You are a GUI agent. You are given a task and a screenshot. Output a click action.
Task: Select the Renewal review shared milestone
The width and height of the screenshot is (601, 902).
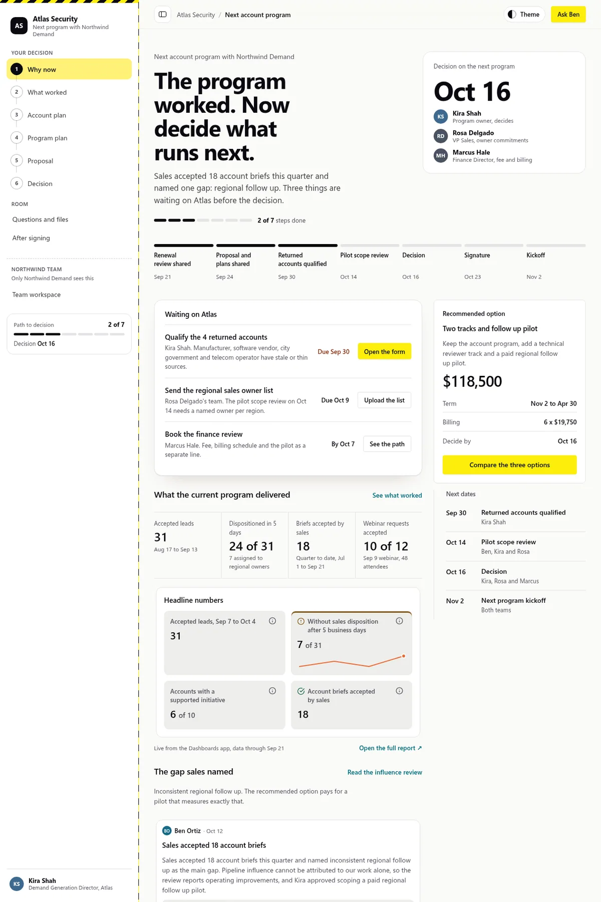coord(183,262)
